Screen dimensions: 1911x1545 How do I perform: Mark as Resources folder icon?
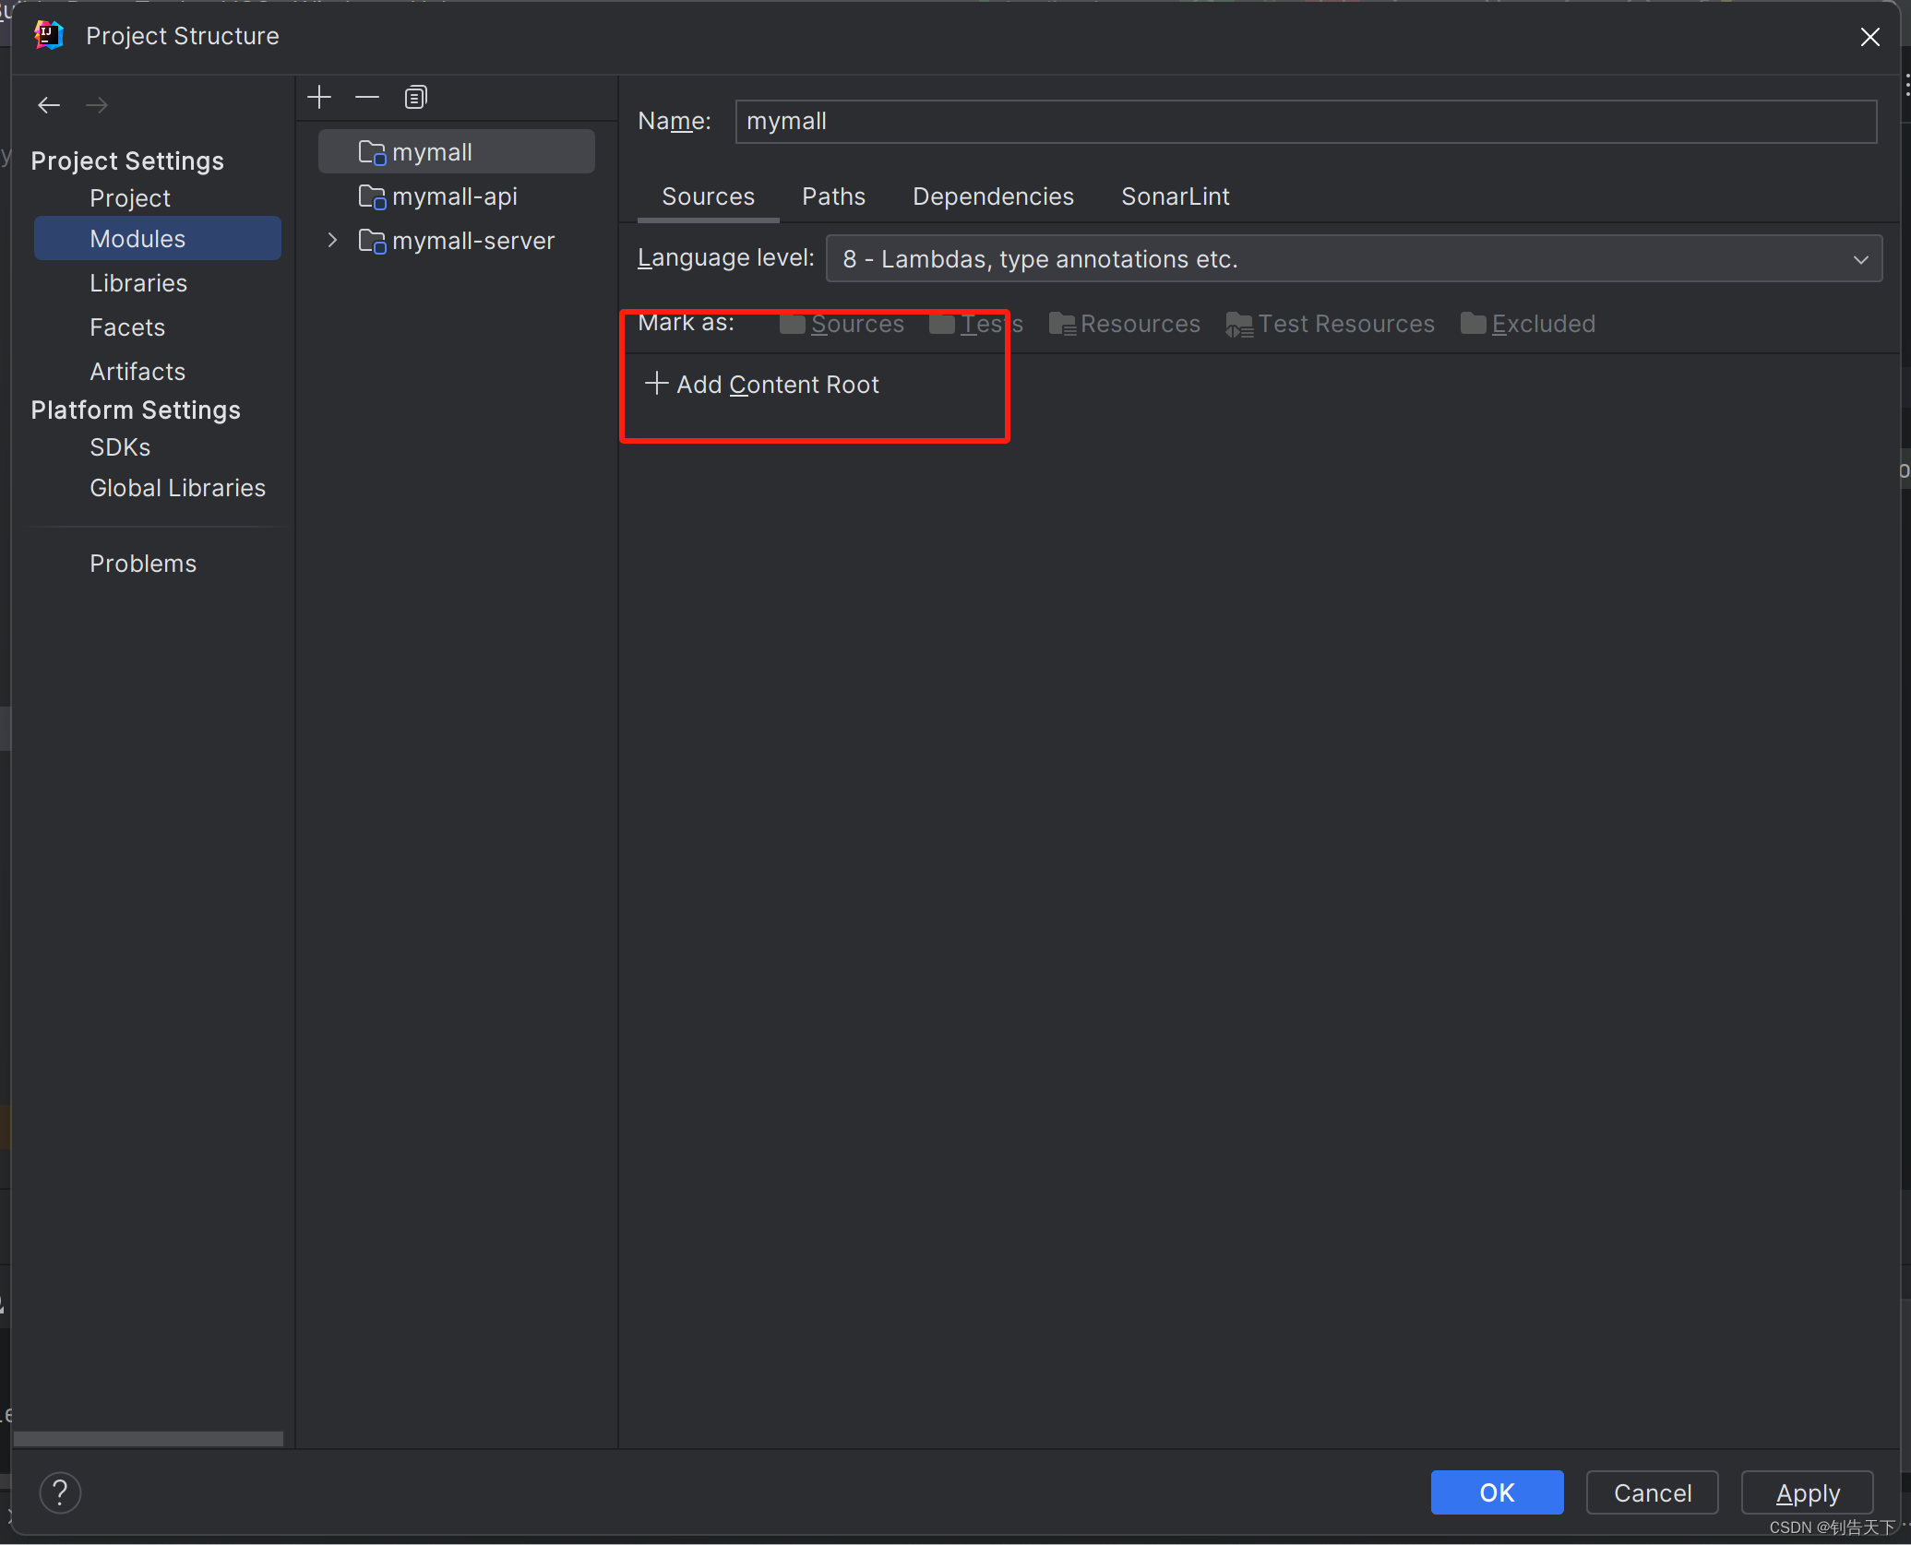click(1061, 325)
